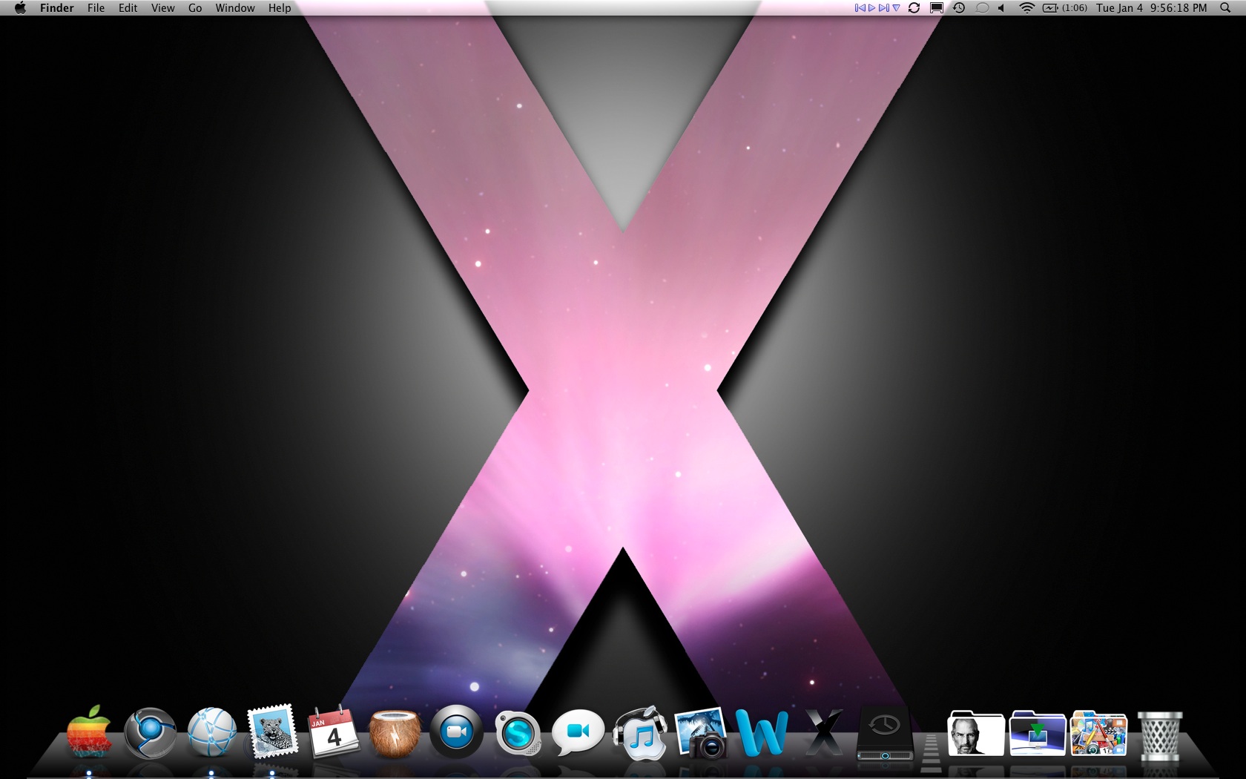This screenshot has height=779, width=1246.
Task: Open the Help menu
Action: click(x=280, y=8)
